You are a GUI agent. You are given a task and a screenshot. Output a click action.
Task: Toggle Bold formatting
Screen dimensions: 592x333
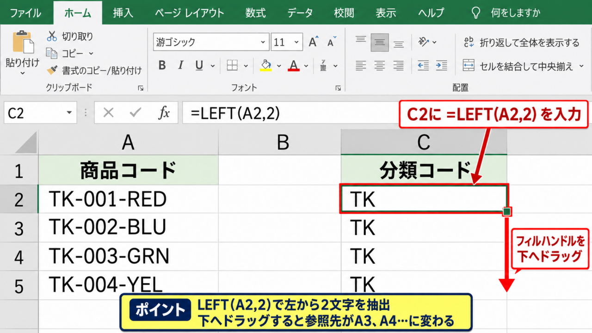click(162, 66)
